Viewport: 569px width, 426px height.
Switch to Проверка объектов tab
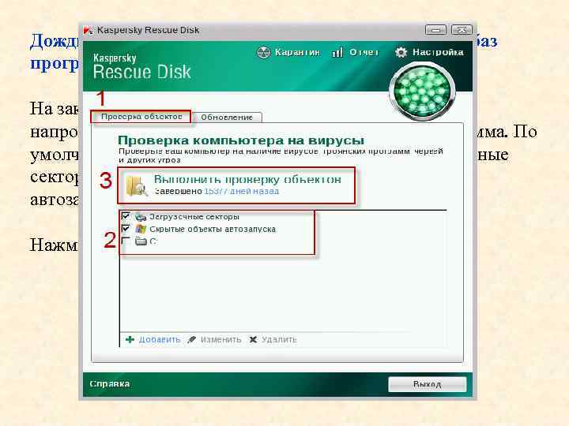tap(141, 117)
